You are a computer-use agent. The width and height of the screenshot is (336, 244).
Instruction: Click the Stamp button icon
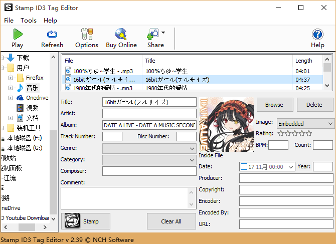pos(73,221)
